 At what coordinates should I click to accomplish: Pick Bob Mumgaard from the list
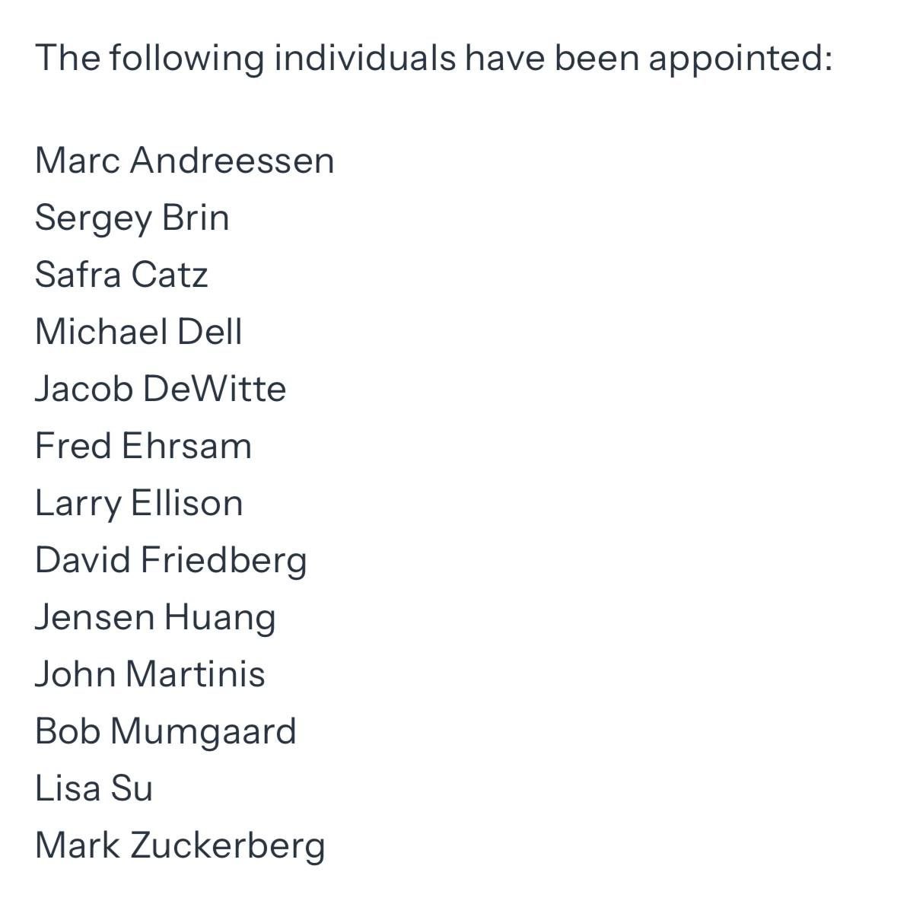(x=165, y=731)
